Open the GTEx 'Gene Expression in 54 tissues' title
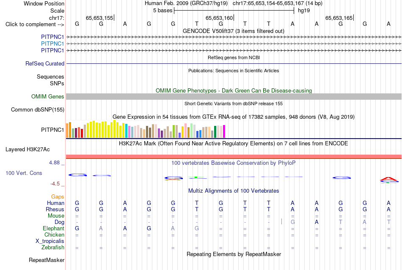 pyautogui.click(x=233, y=117)
